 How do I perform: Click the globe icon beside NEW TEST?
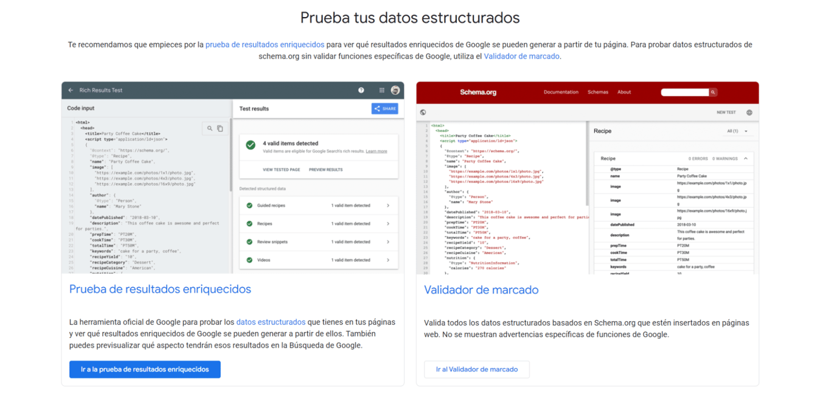pyautogui.click(x=749, y=112)
